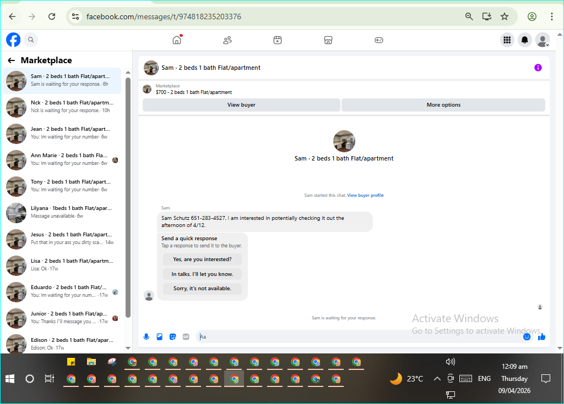
Task: Go back from Marketplace using left arrow
Action: [x=12, y=60]
